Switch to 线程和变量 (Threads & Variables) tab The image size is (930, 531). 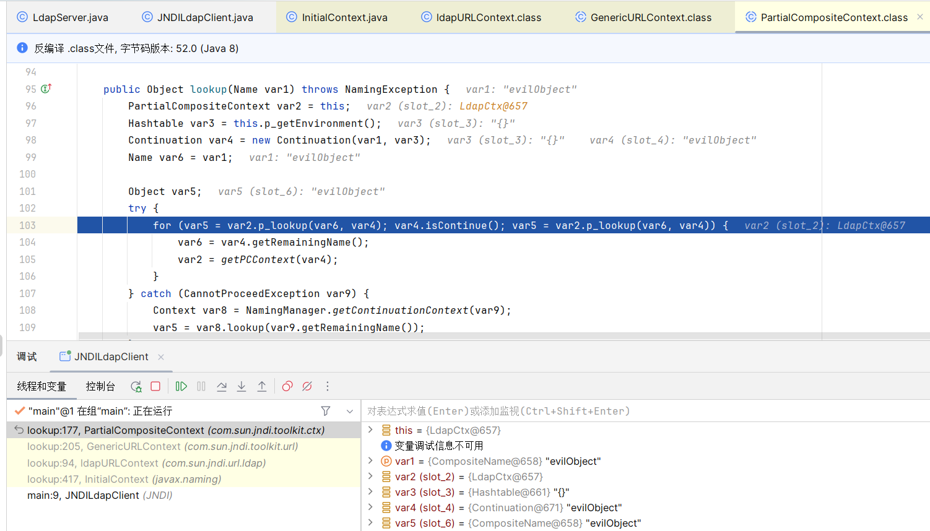(41, 386)
